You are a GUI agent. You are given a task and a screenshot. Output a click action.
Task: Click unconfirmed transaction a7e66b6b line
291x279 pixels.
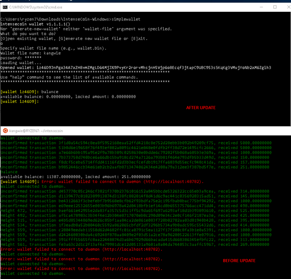coord(136,153)
